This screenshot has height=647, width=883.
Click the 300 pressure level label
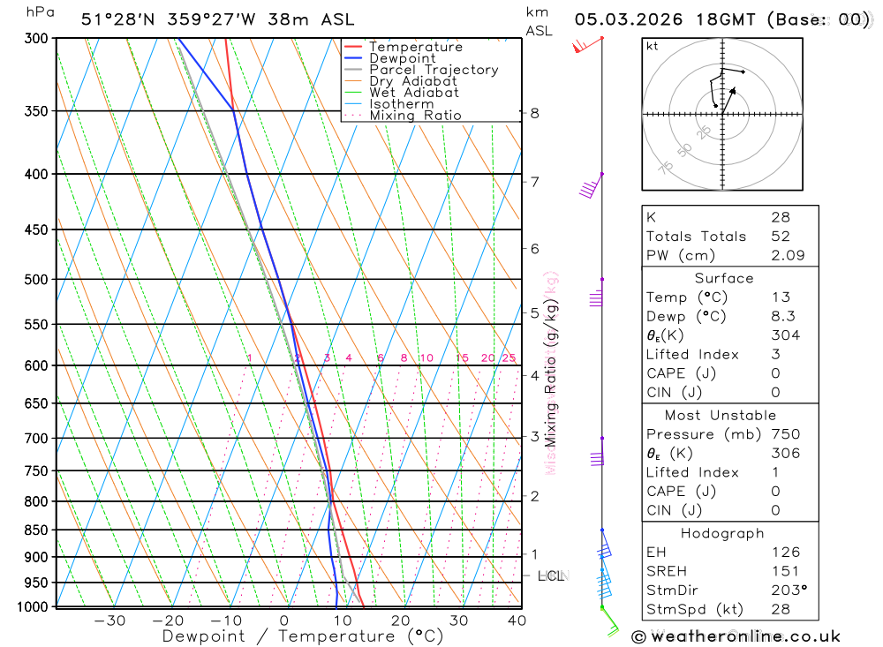point(36,38)
